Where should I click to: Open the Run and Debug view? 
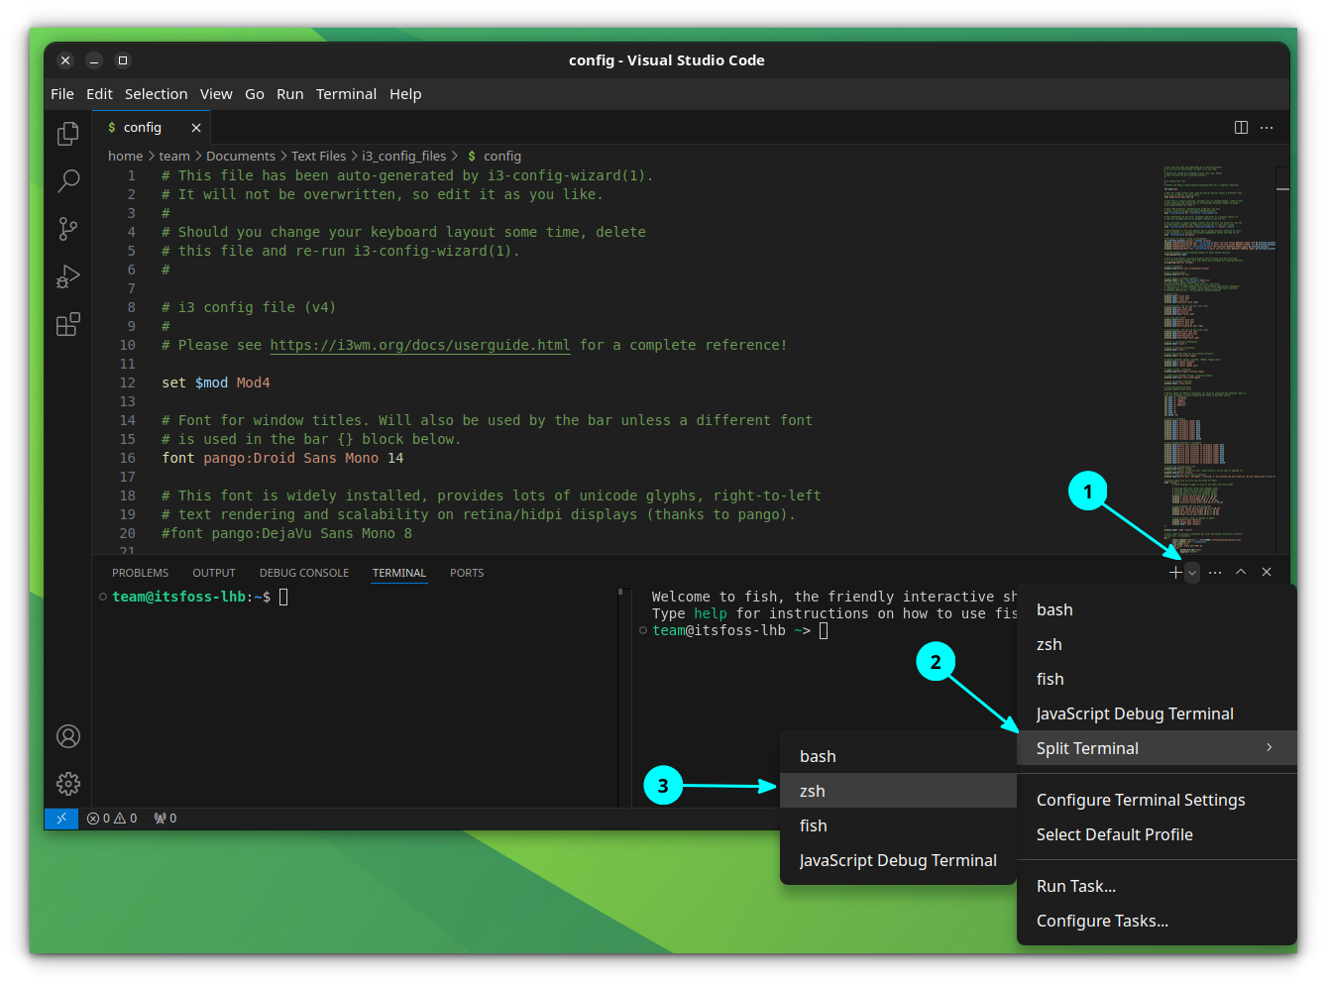(67, 276)
